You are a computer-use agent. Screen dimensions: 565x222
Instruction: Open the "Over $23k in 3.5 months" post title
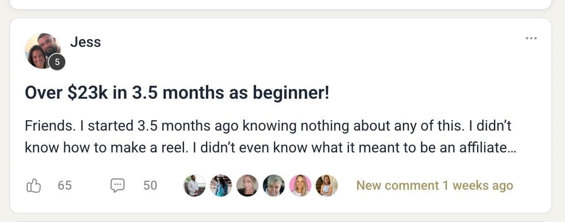point(177,93)
